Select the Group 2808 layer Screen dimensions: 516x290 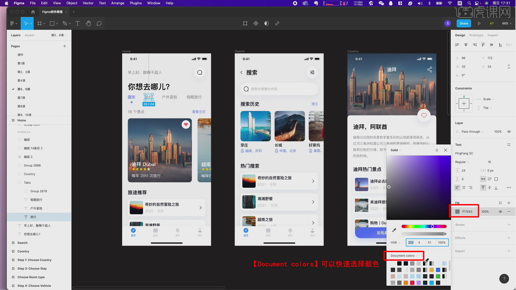pos(32,165)
